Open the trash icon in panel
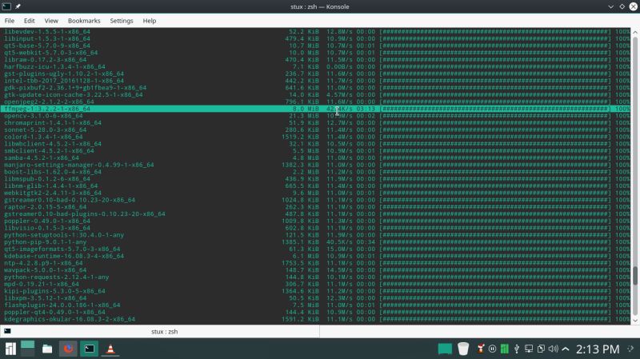640x359 pixels. click(x=463, y=349)
